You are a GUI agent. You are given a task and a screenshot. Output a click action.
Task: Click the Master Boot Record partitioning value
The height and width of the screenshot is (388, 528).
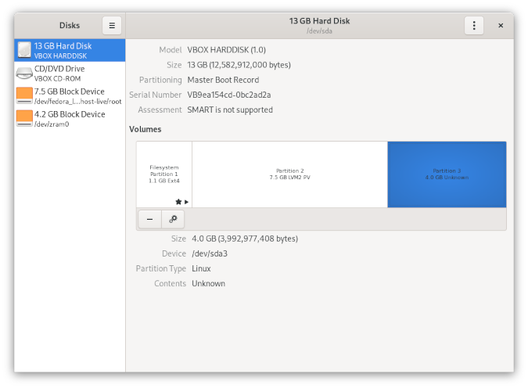point(223,80)
